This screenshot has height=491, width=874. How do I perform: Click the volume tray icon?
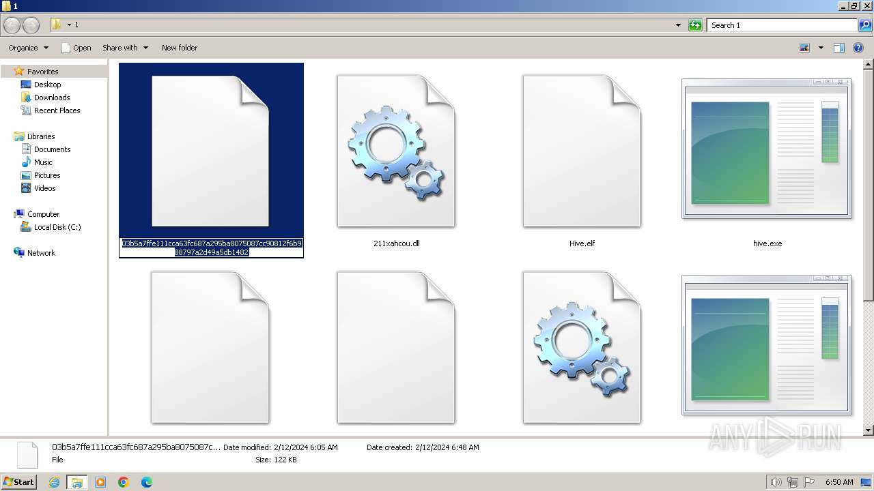coord(776,482)
